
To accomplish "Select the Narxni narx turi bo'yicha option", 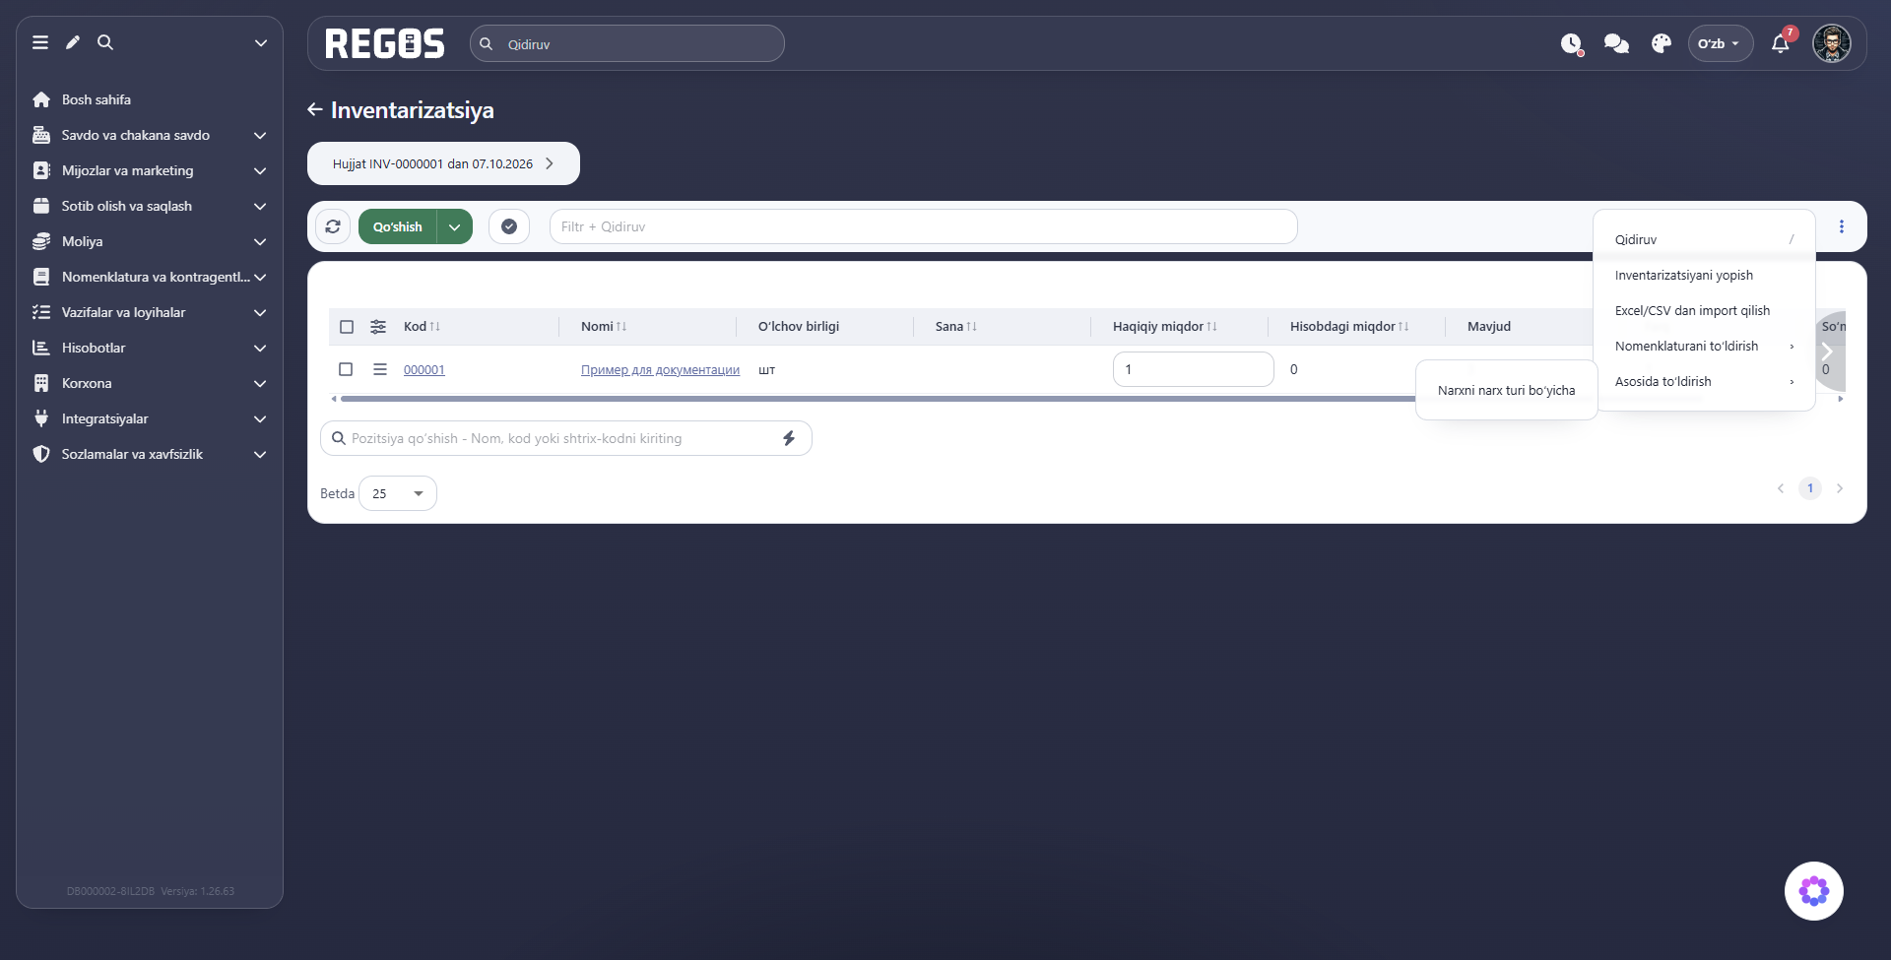I will (1506, 391).
